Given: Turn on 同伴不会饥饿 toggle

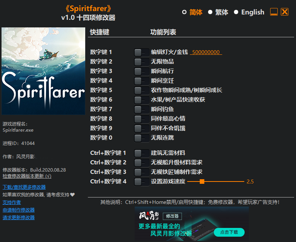Looking at the screenshot, I should pos(141,128).
